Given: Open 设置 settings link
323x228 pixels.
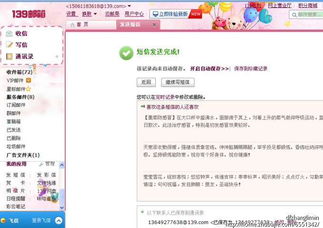Looking at the screenshot, I should [x=71, y=14].
